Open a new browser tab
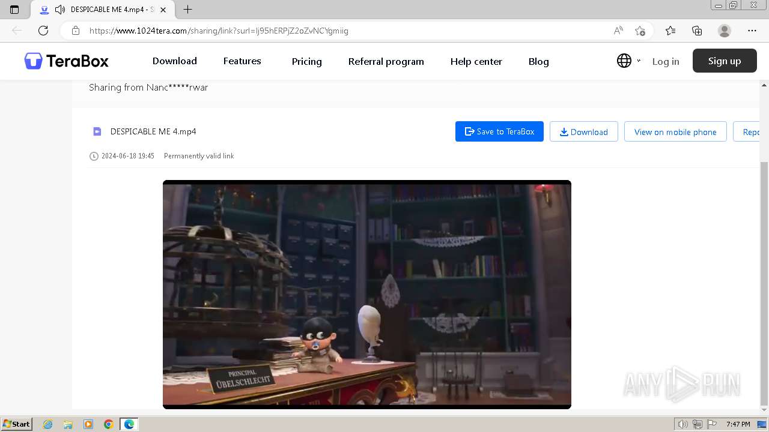 (x=188, y=10)
